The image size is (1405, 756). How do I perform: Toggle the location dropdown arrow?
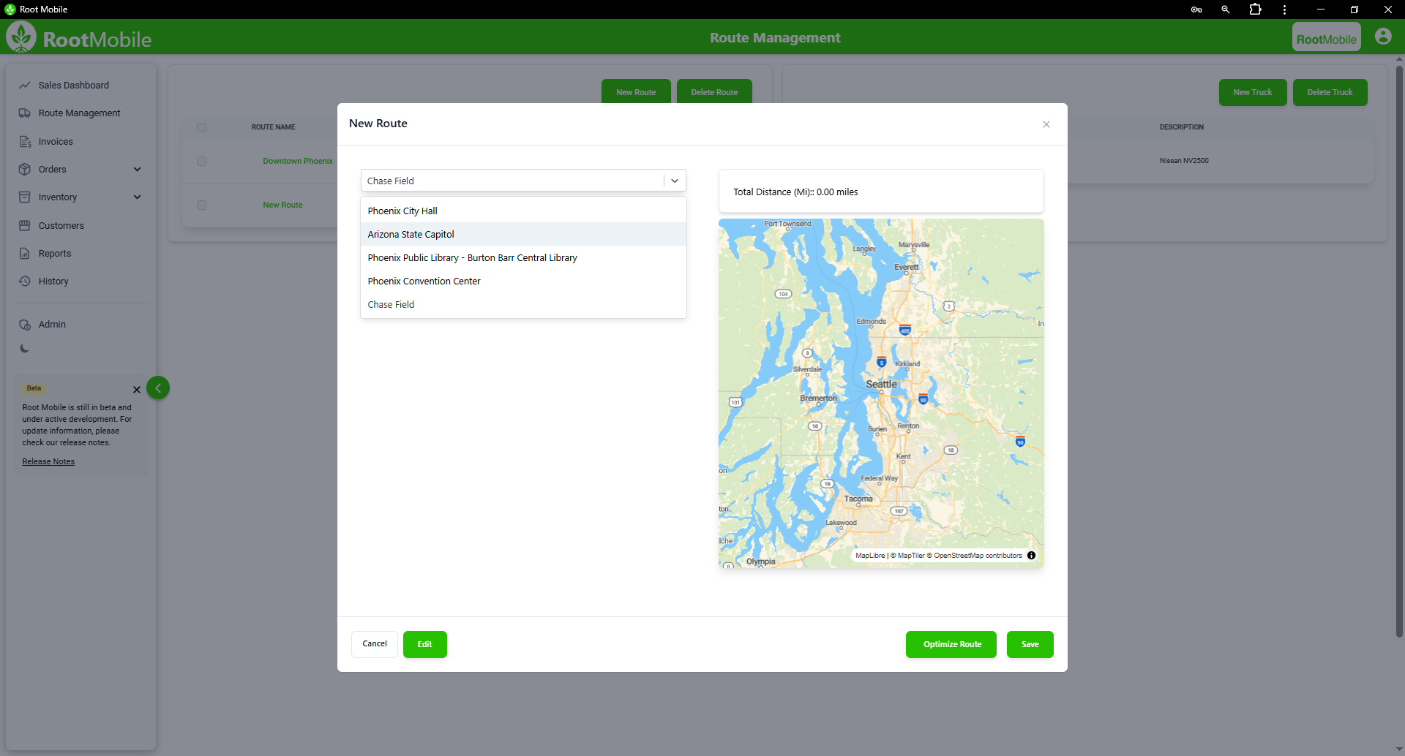click(x=675, y=181)
